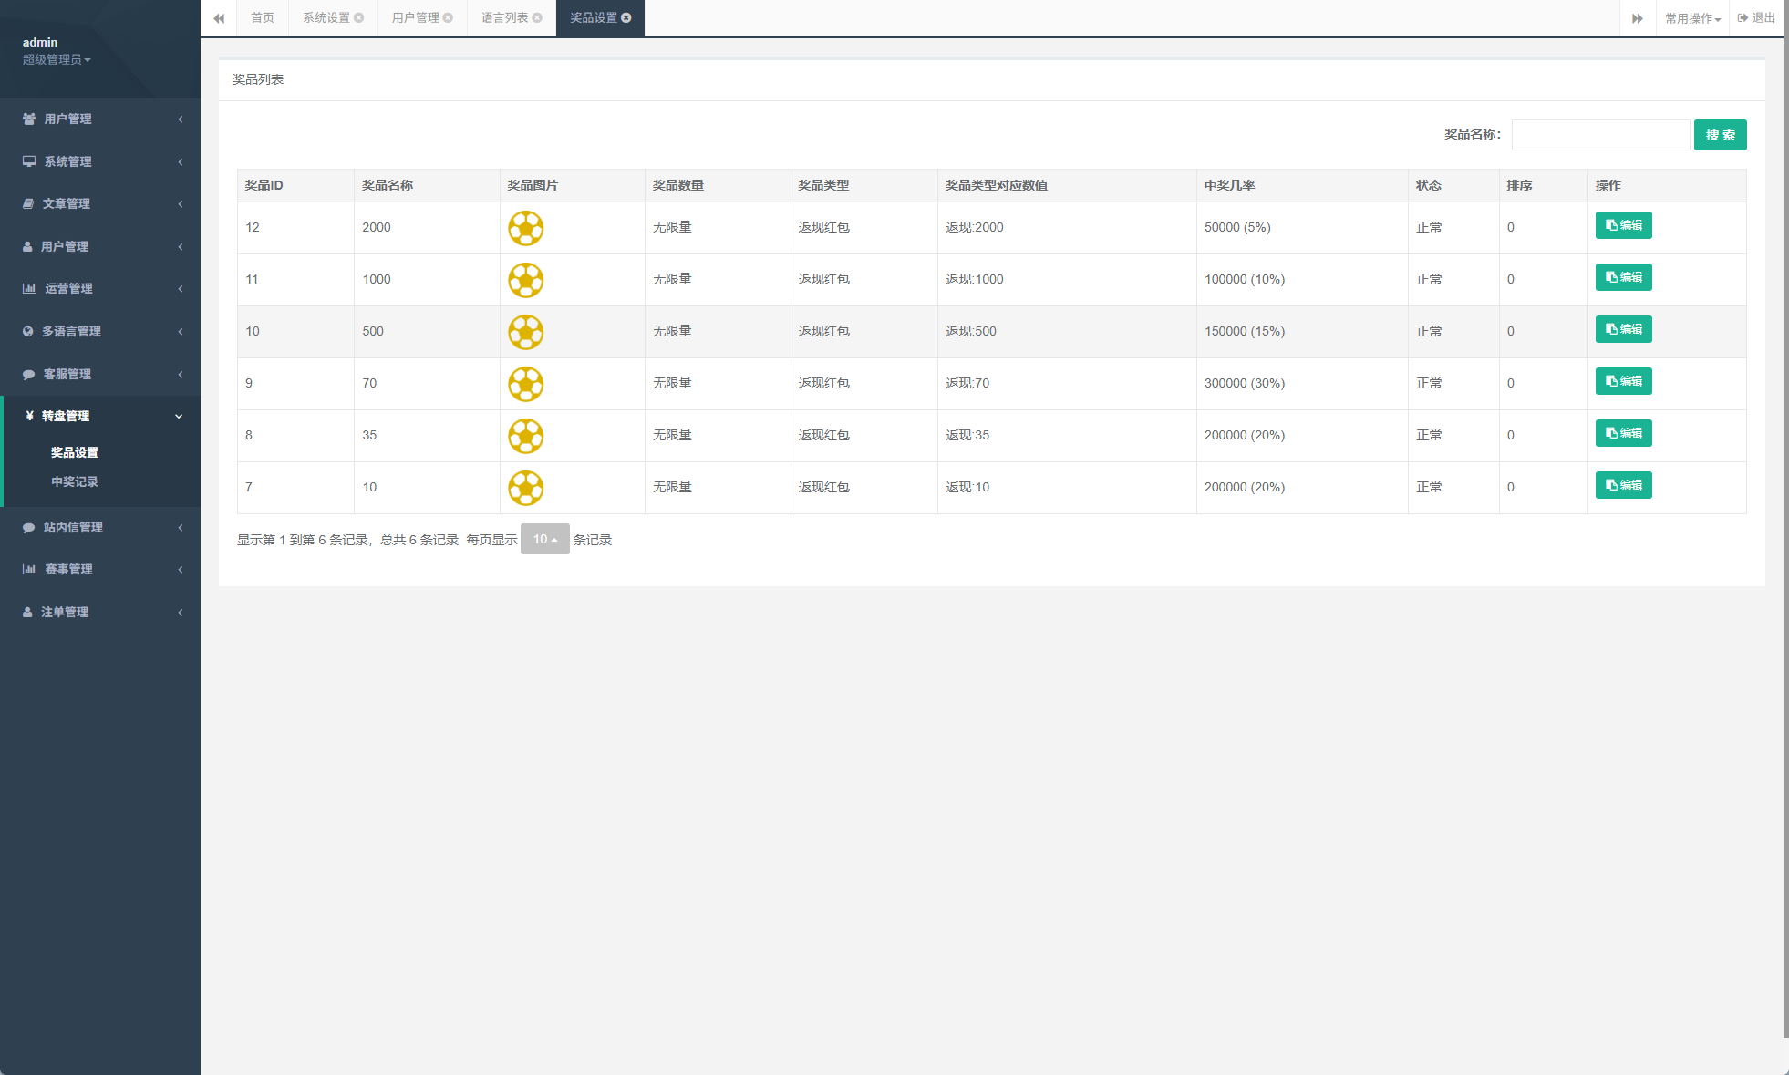This screenshot has height=1075, width=1789.
Task: Open the 常用操作 dropdown
Action: click(1692, 18)
